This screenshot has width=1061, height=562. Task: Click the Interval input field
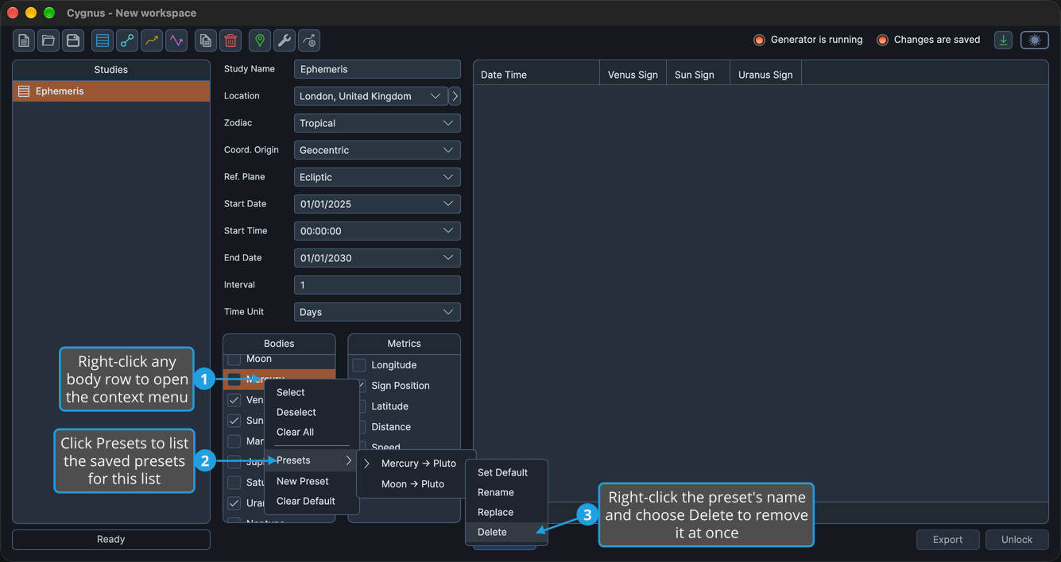377,285
